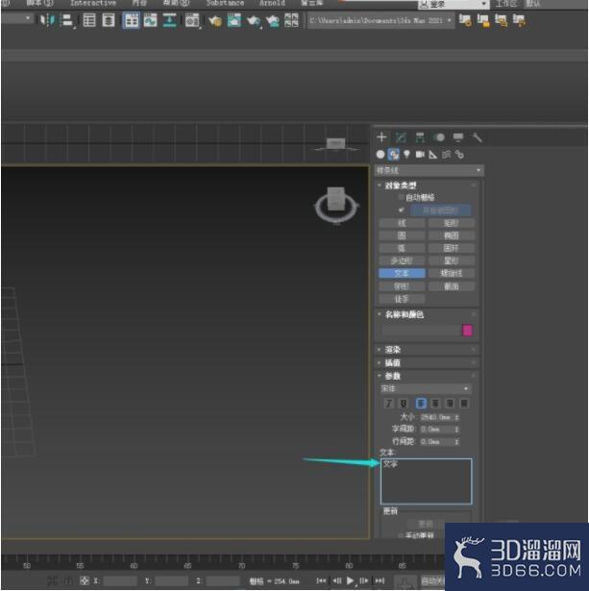Click the Mirror tool icon
The height and width of the screenshot is (591, 589).
point(47,20)
